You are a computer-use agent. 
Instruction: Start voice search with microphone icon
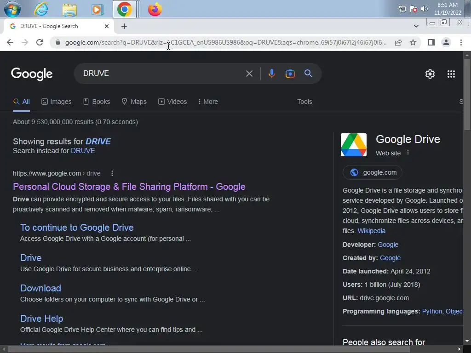coord(271,74)
